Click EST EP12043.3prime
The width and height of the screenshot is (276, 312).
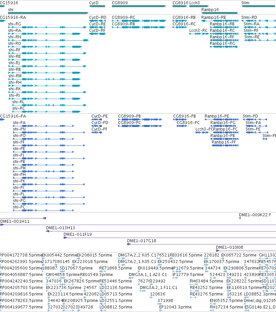pyautogui.click(x=175, y=307)
